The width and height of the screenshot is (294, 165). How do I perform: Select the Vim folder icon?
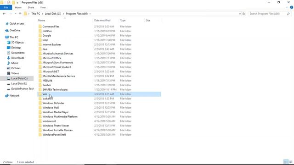[40, 94]
